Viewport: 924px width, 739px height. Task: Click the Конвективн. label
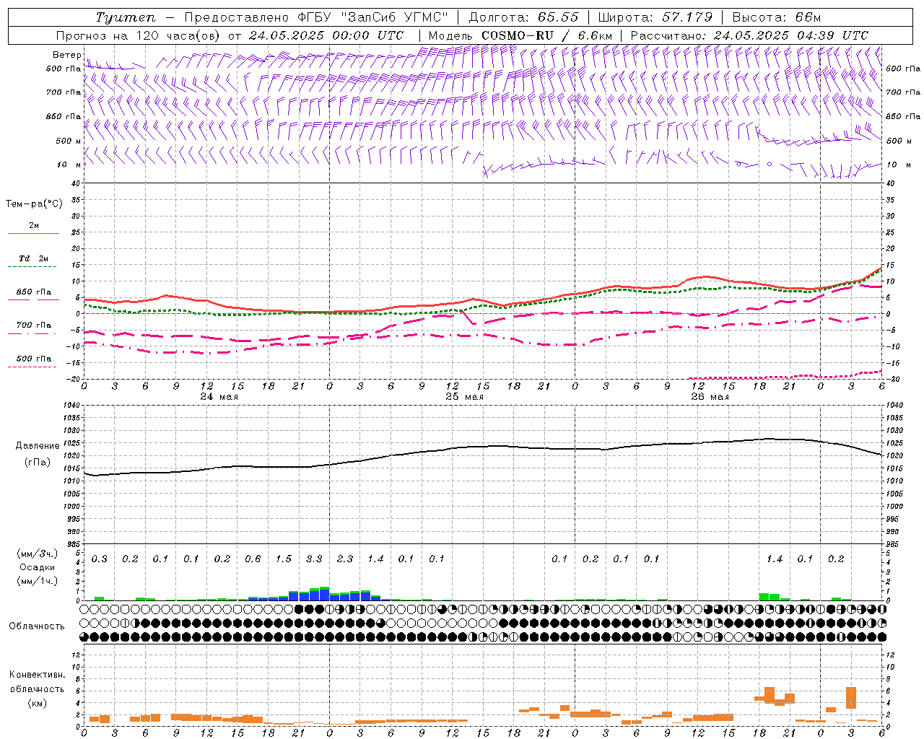[x=38, y=675]
